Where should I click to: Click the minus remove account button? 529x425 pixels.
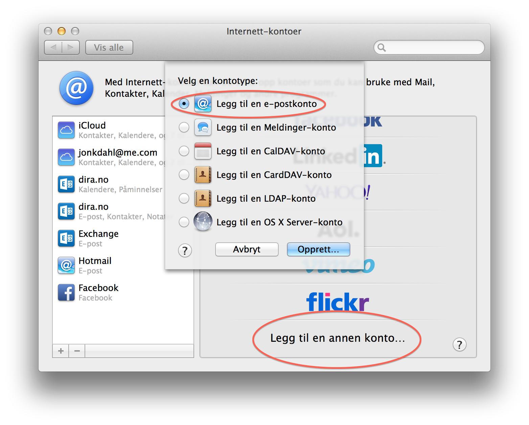pos(77,351)
